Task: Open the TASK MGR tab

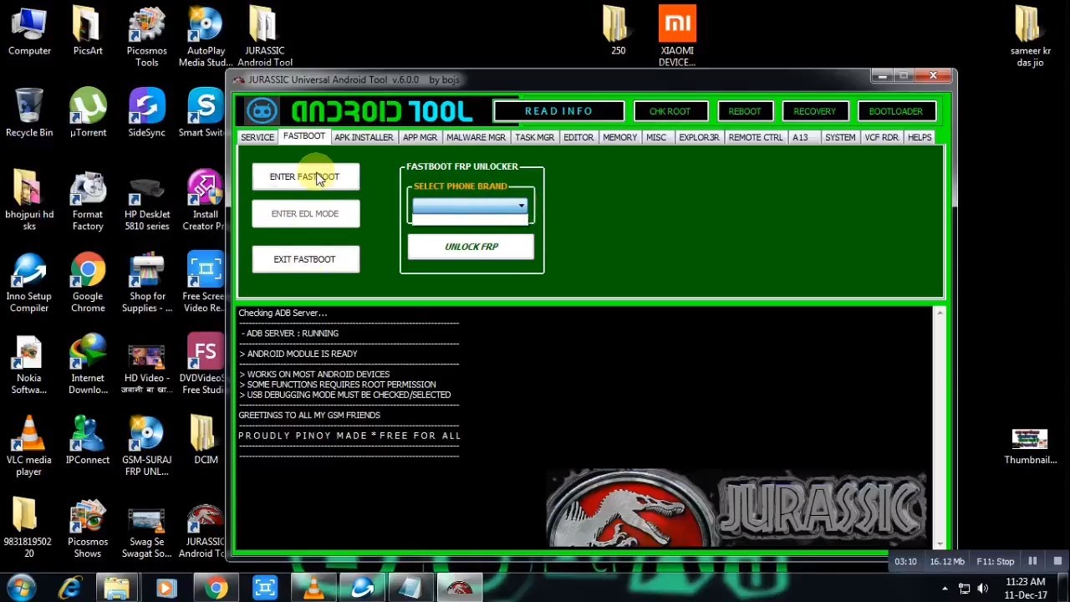Action: [x=534, y=137]
